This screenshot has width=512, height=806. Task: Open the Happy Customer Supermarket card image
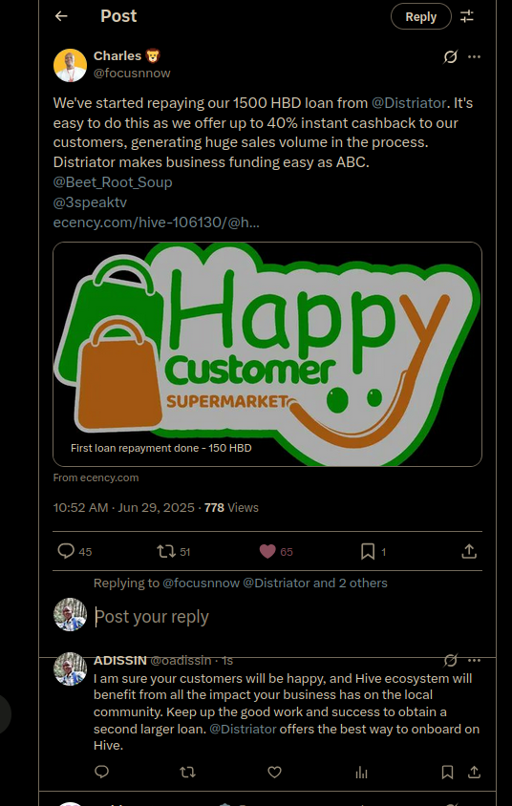(267, 354)
